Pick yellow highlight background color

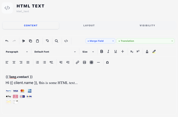click(x=154, y=51)
